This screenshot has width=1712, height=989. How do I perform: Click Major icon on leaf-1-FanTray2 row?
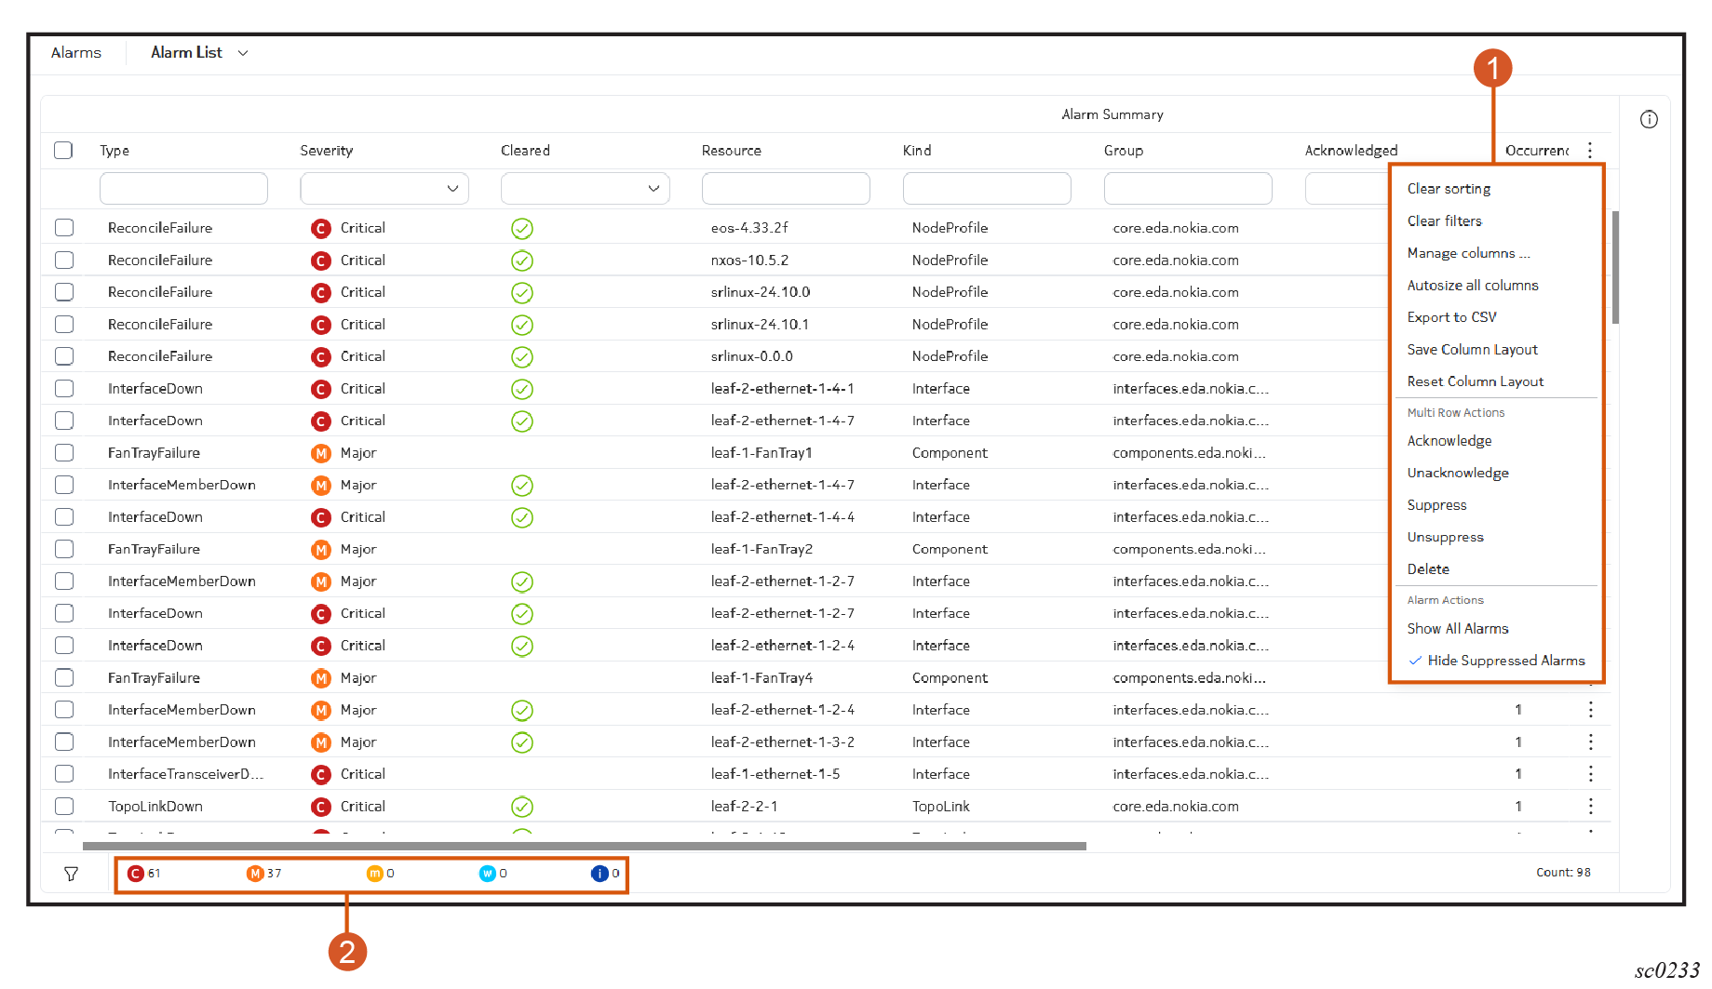(x=321, y=550)
